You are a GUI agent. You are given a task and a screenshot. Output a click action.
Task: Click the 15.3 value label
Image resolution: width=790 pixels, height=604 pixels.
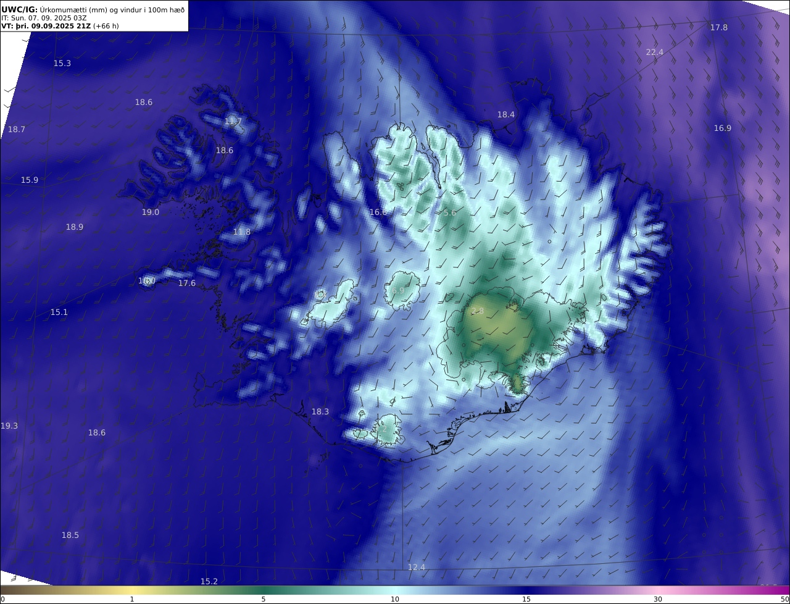(x=62, y=64)
